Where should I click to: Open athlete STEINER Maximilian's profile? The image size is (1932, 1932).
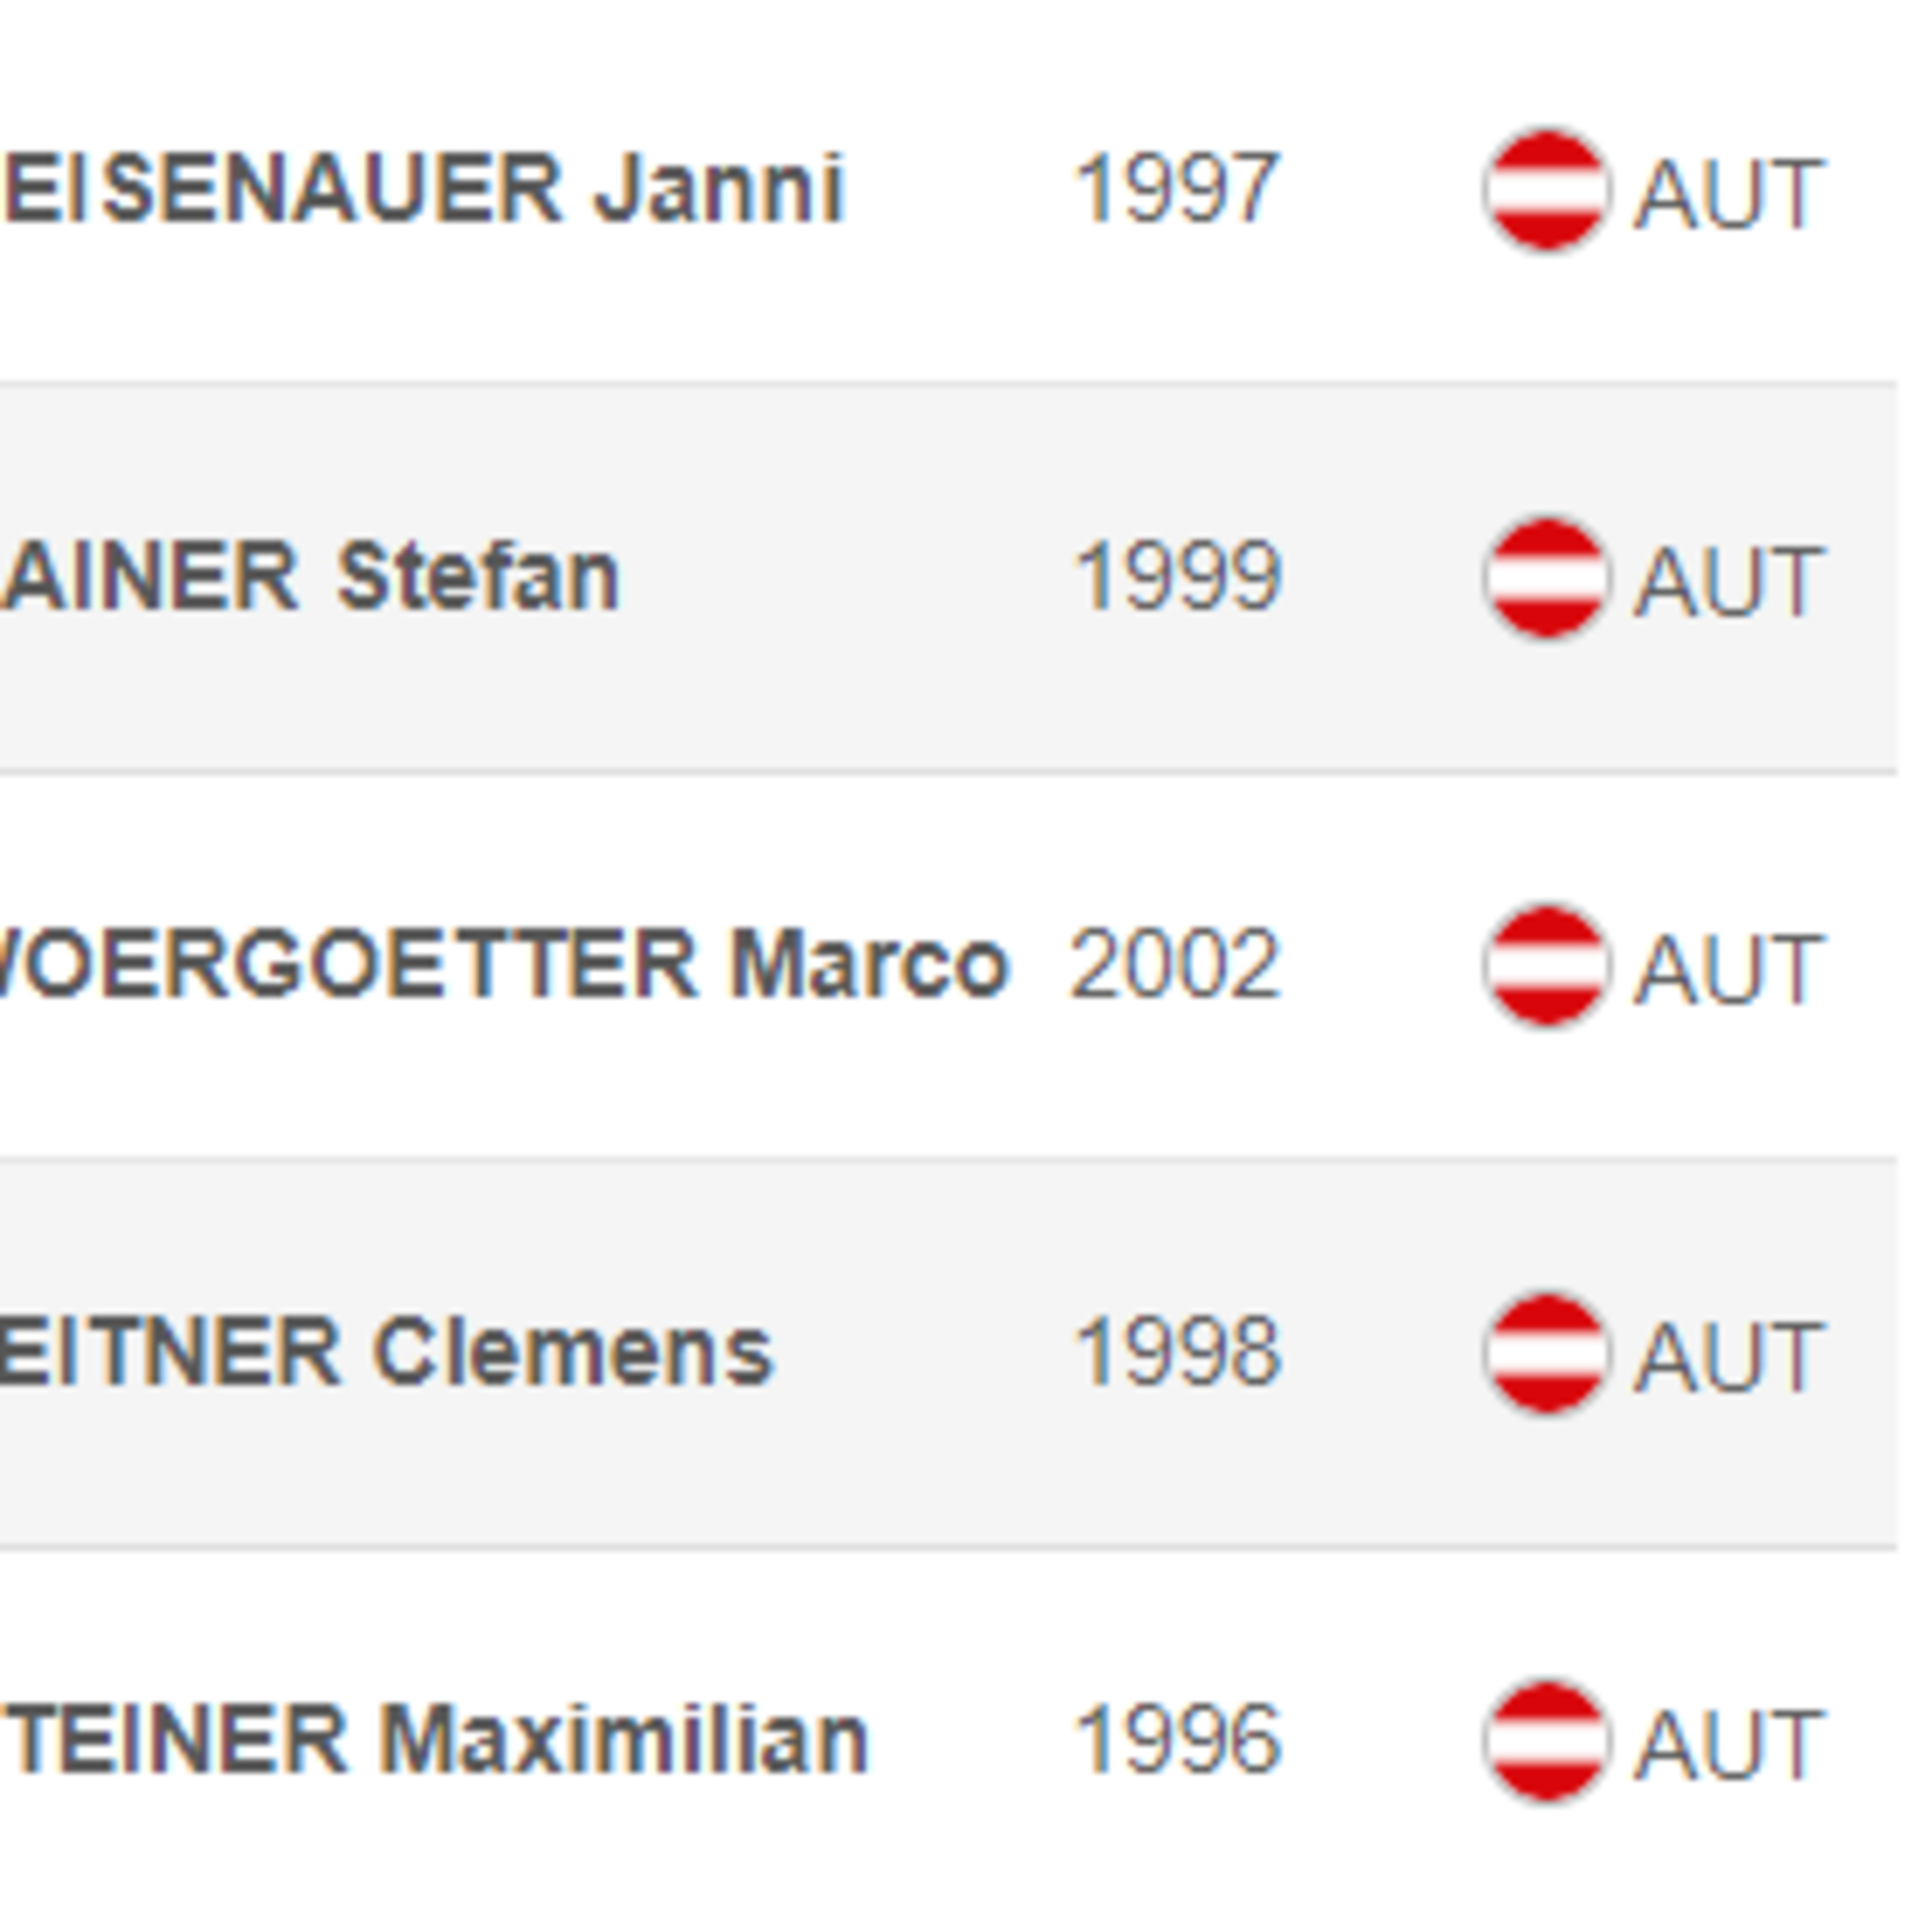coord(435,1740)
